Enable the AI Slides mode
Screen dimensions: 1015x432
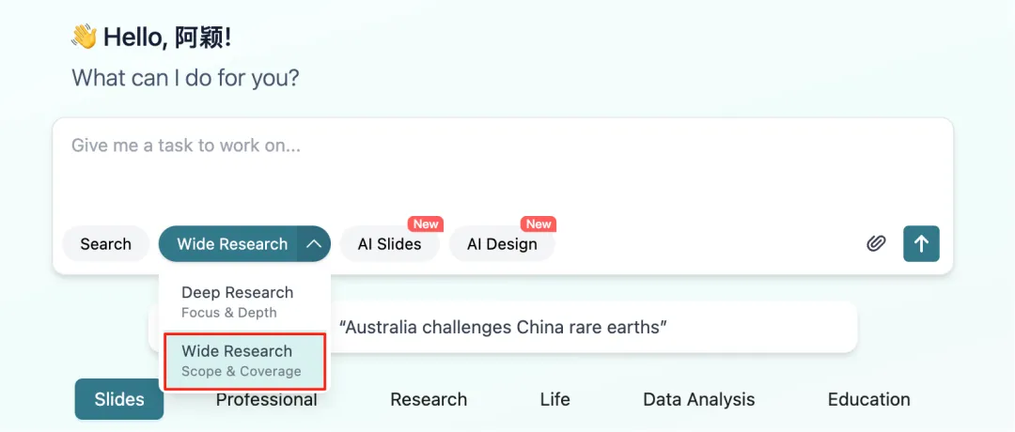coord(389,244)
